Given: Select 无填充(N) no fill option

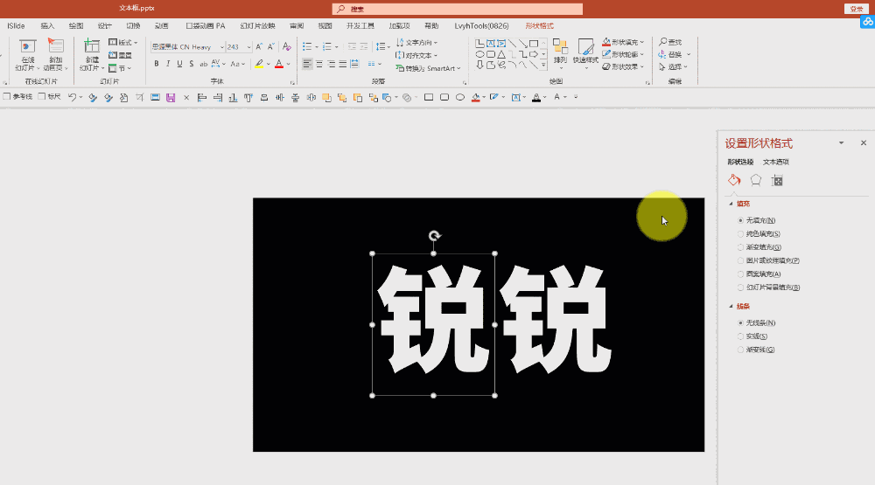Looking at the screenshot, I should [757, 220].
